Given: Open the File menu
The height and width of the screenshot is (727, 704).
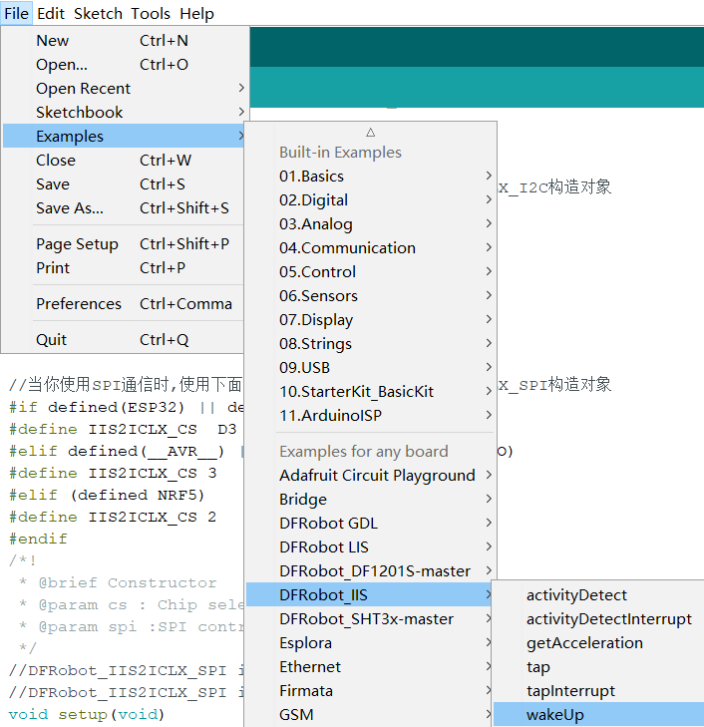Looking at the screenshot, I should coord(16,13).
